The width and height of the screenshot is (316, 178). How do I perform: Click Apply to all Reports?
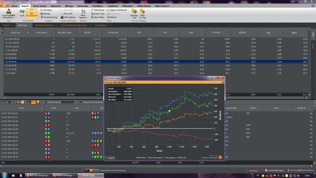[x=117, y=10]
